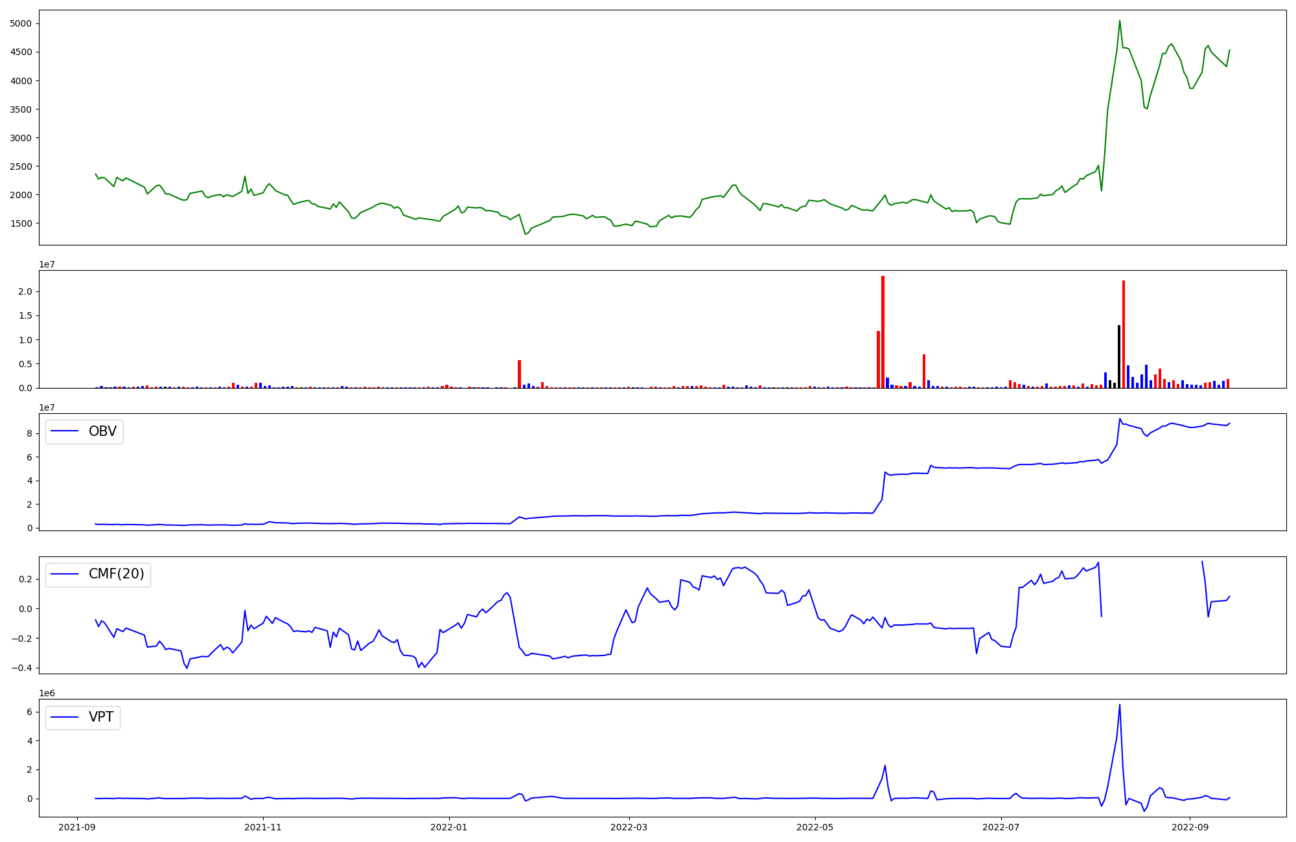Click the 2022-05 x-axis date label
1296x842 pixels.
tap(815, 827)
